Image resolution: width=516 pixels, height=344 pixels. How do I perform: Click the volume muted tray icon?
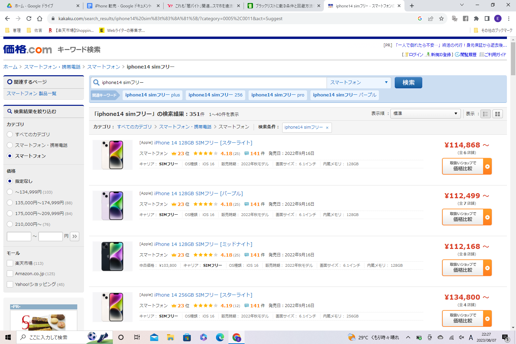(462, 337)
